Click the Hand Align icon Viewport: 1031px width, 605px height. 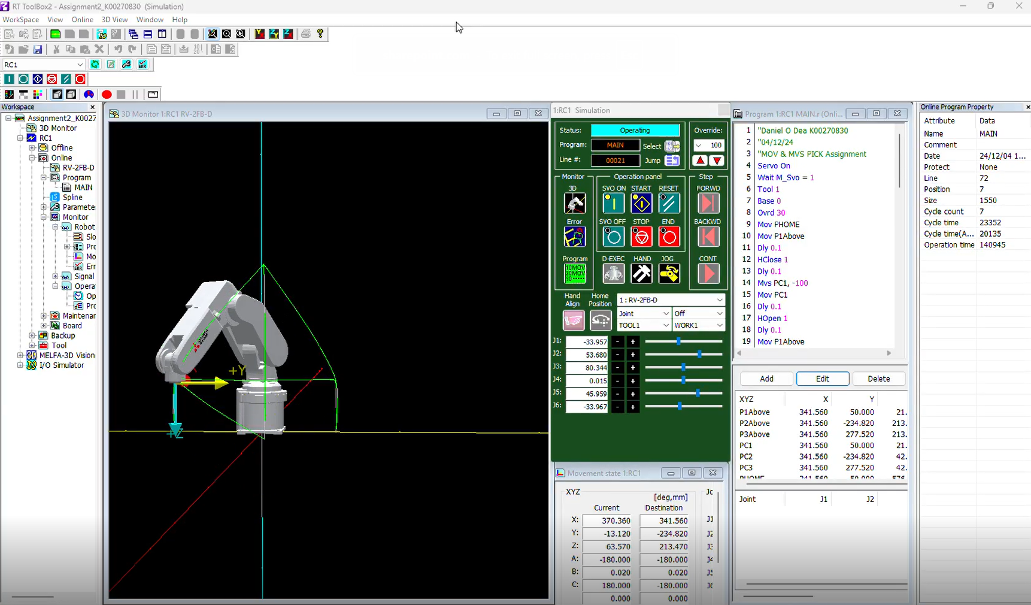(574, 320)
